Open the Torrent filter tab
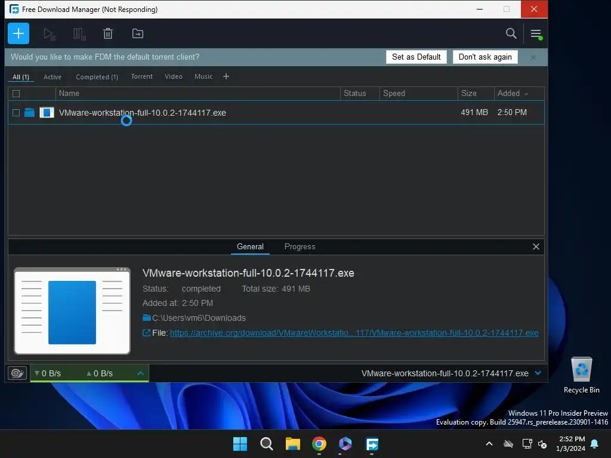Screen dimensions: 611x458 (142, 76)
